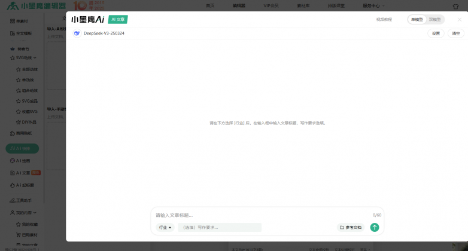
Task: Click the DeepSeek model logo icon
Action: coord(77,33)
